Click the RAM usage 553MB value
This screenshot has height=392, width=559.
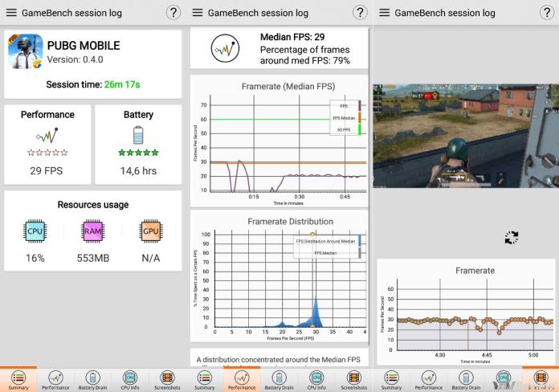click(93, 258)
